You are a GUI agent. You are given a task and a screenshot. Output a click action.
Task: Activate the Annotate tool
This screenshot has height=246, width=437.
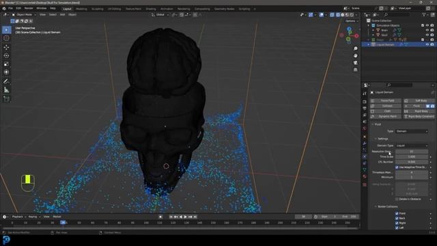(6, 81)
